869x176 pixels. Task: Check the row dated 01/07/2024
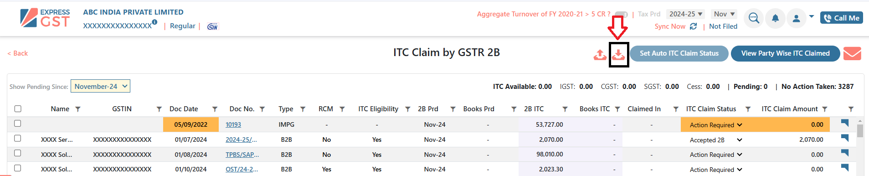pos(17,138)
